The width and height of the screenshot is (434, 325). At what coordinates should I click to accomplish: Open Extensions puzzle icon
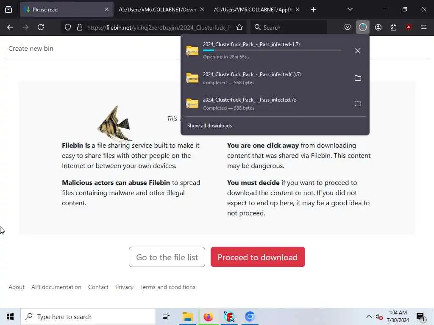393,28
